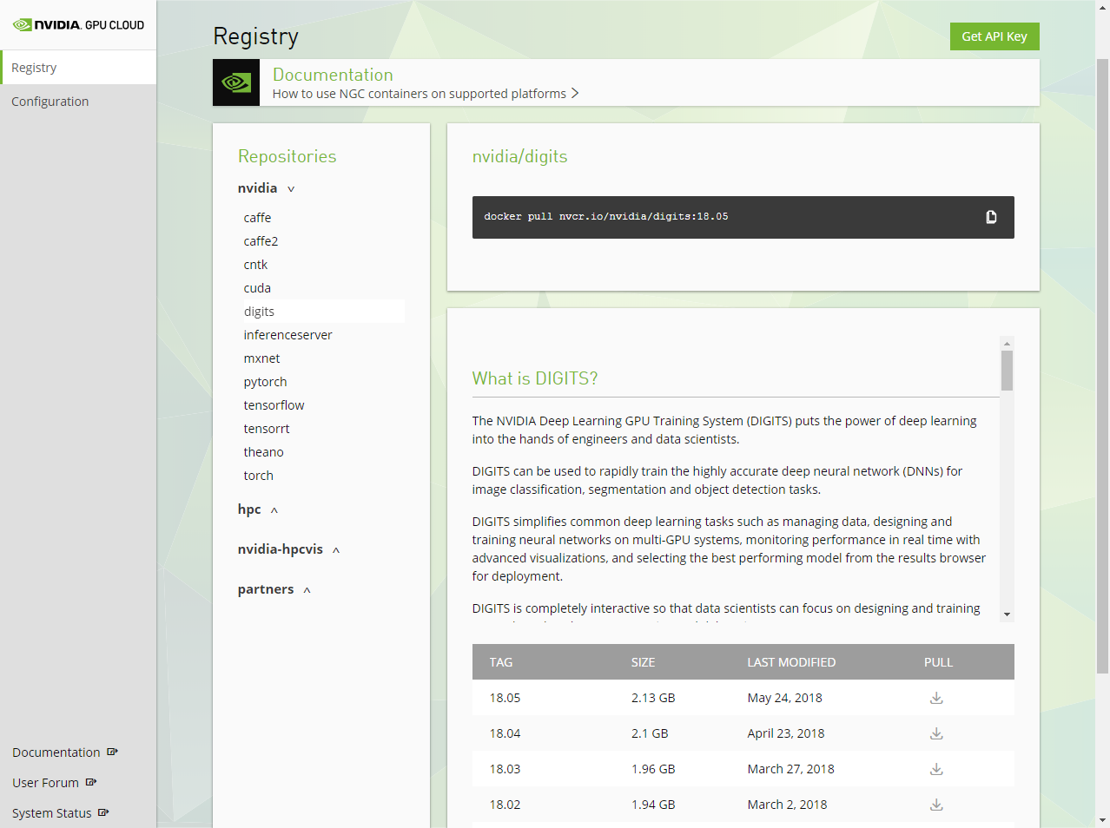Click the Repositories heading

tap(287, 156)
